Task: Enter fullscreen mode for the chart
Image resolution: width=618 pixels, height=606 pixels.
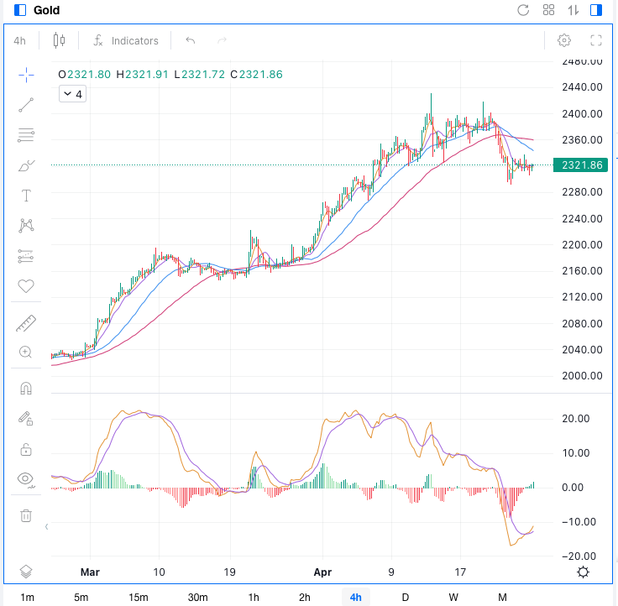Action: [x=596, y=40]
